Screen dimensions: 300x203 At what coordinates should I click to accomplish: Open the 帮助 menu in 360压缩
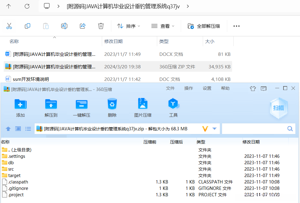(225, 88)
